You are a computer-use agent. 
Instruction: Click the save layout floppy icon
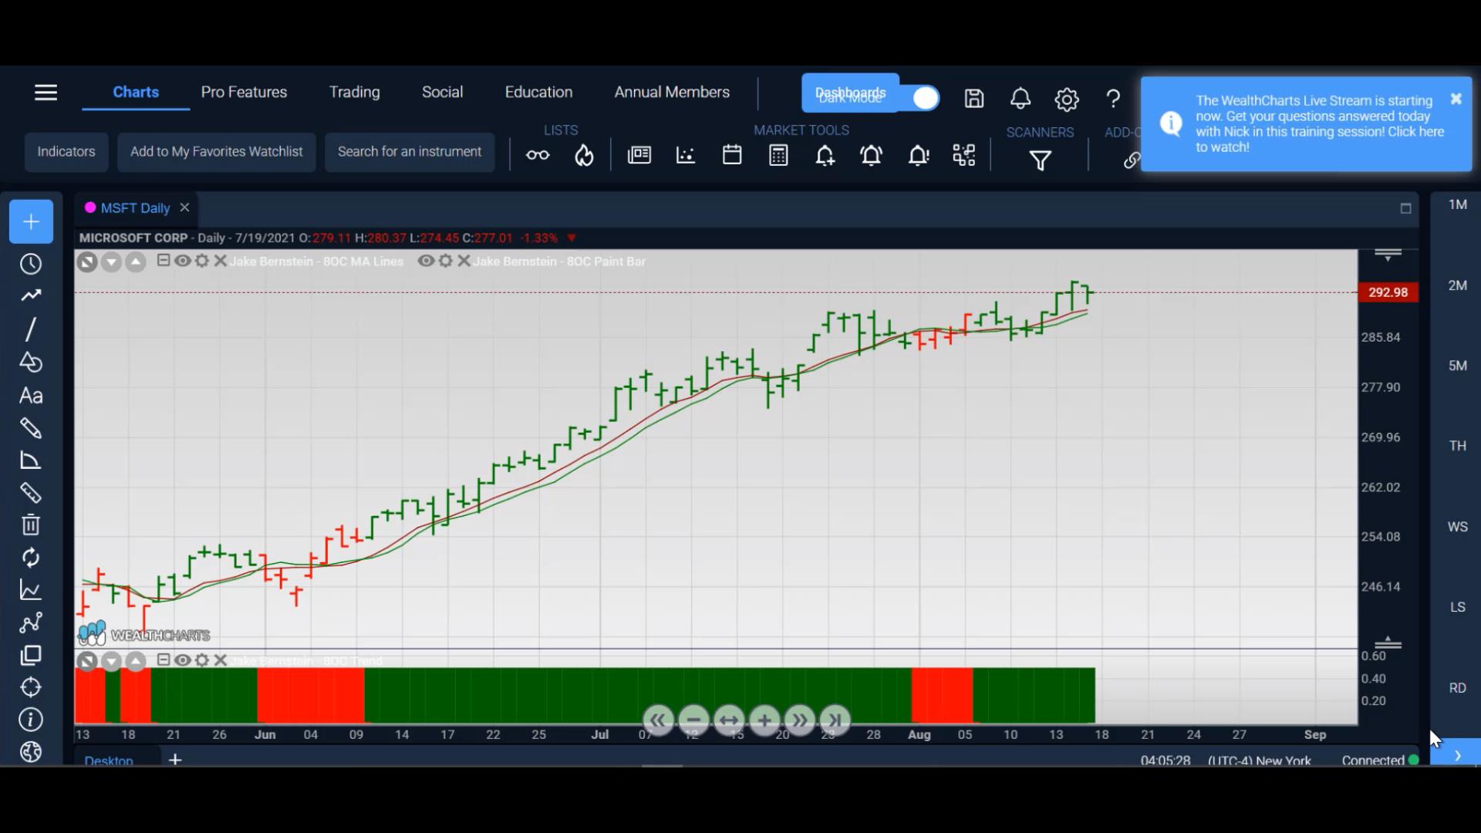(973, 98)
